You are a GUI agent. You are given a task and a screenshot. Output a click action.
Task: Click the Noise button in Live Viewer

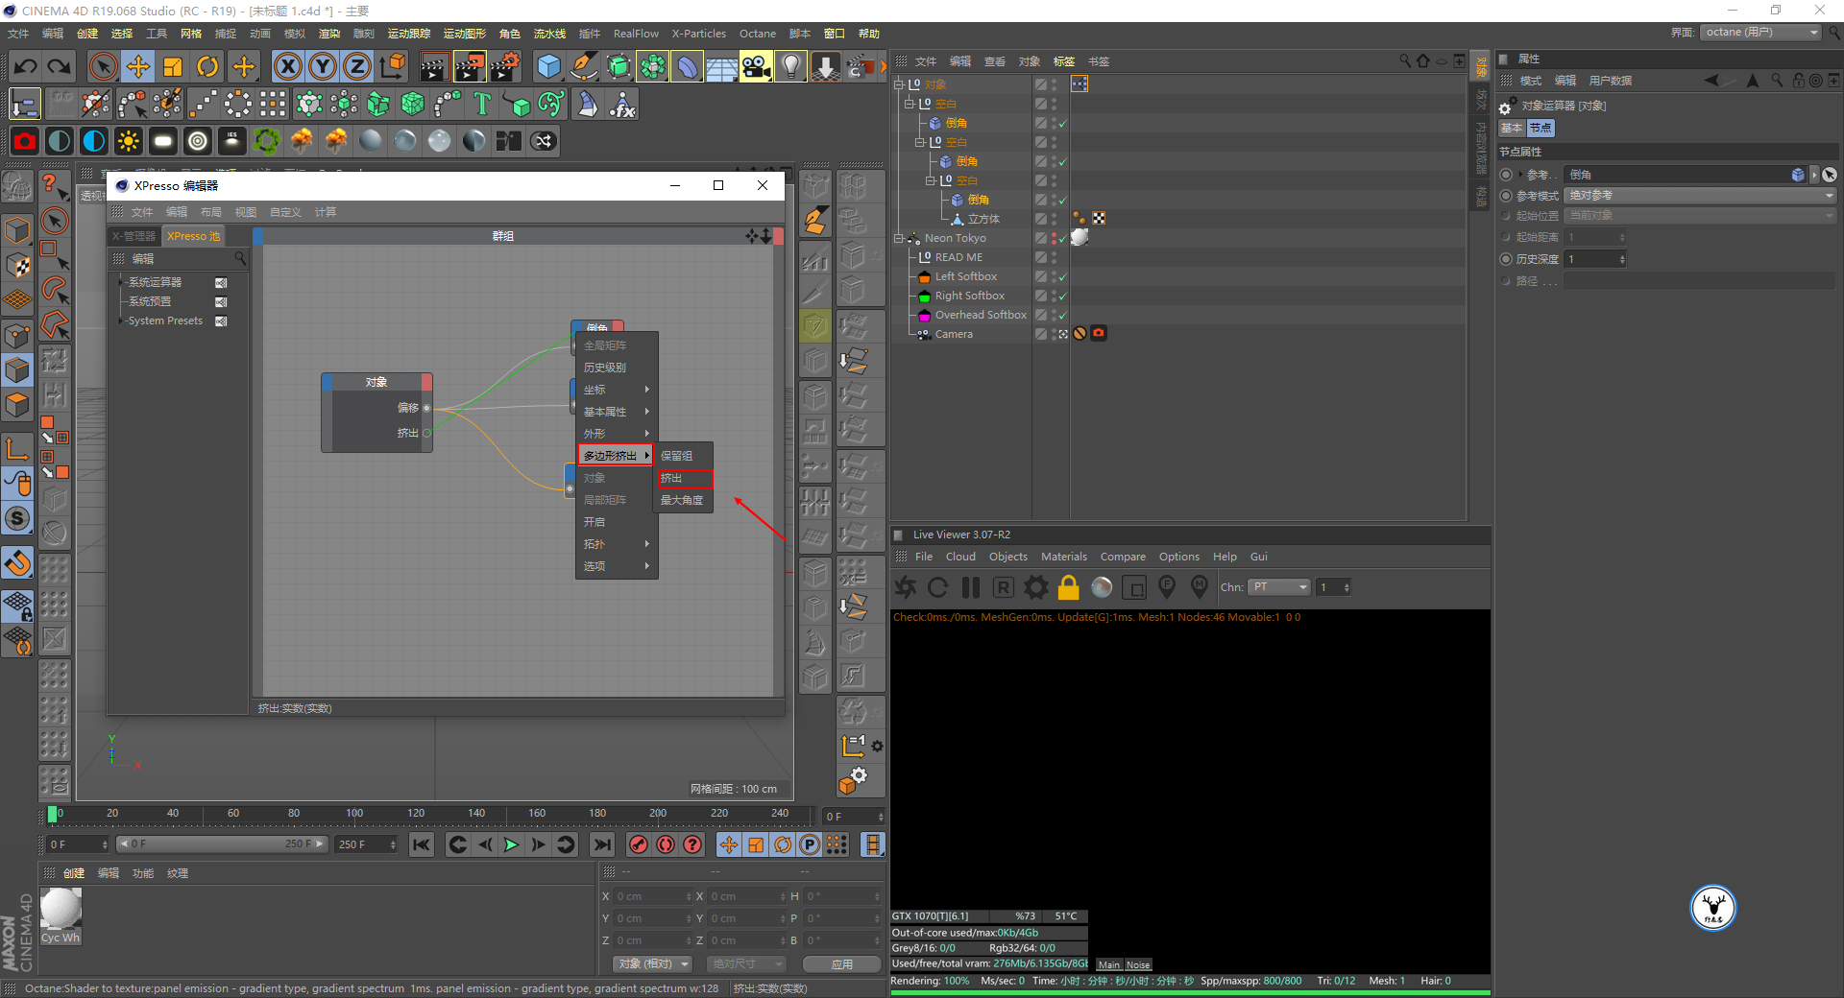tap(1138, 964)
